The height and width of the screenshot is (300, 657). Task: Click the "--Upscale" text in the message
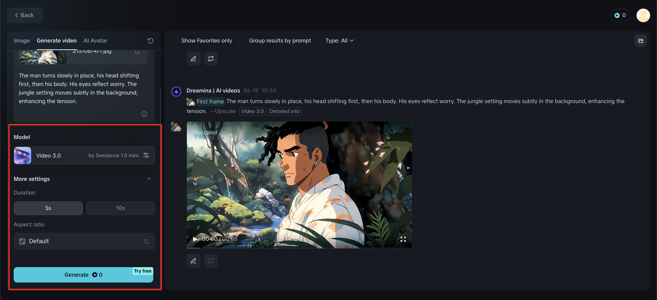tap(223, 111)
